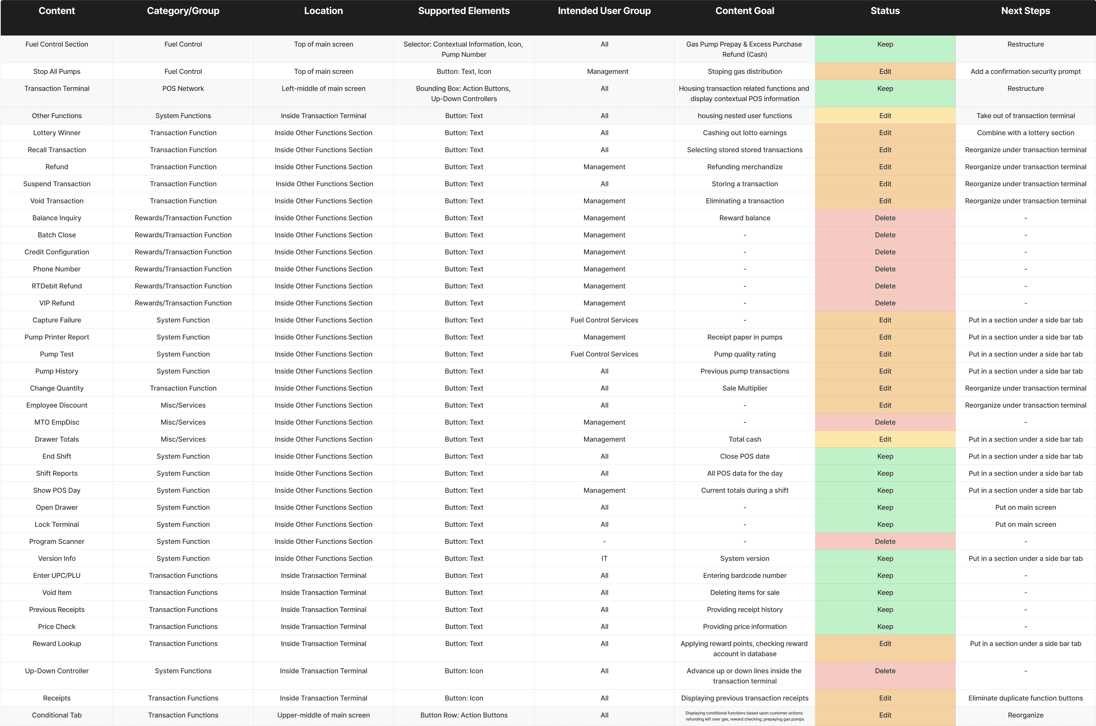
Task: Click the Delete status for Balance Inquiry
Action: coord(885,218)
